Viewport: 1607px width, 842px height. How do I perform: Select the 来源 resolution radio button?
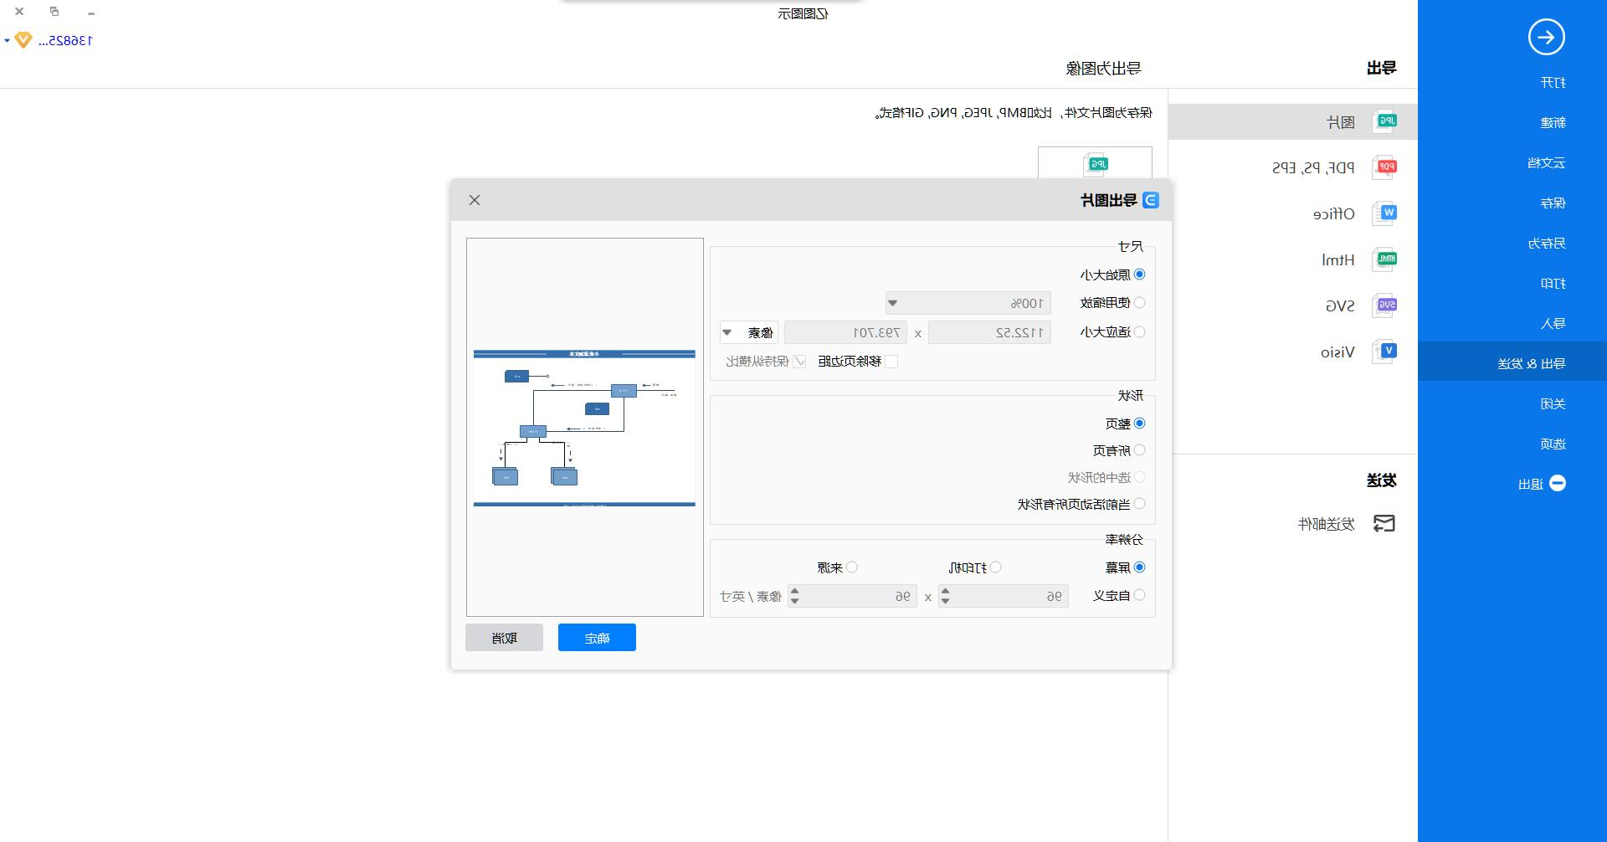click(x=851, y=567)
